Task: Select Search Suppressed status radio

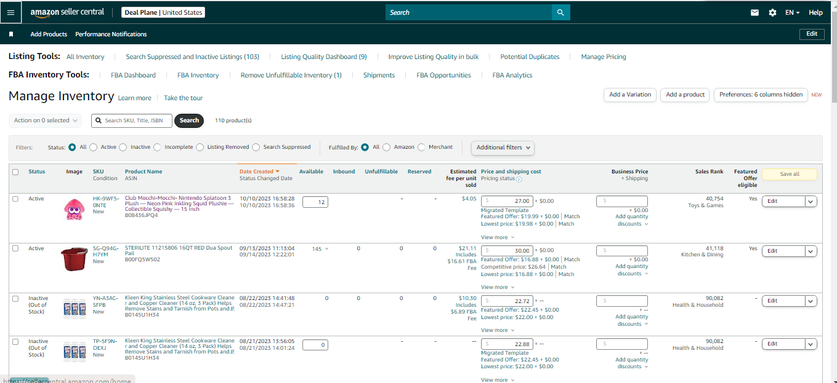Action: click(256, 148)
